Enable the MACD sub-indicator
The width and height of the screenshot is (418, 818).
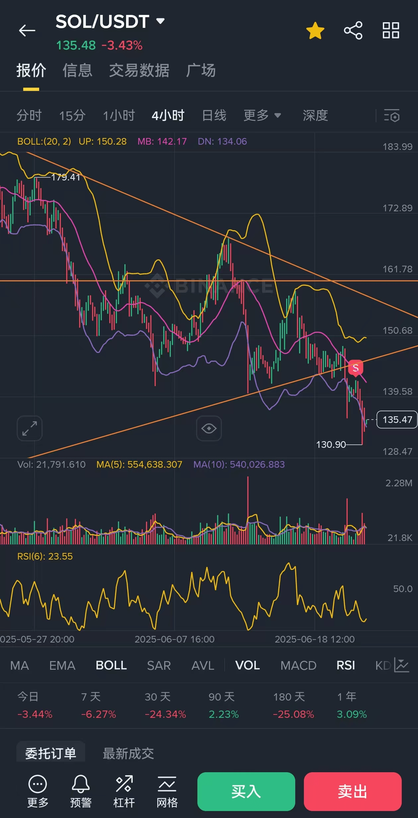click(x=298, y=665)
